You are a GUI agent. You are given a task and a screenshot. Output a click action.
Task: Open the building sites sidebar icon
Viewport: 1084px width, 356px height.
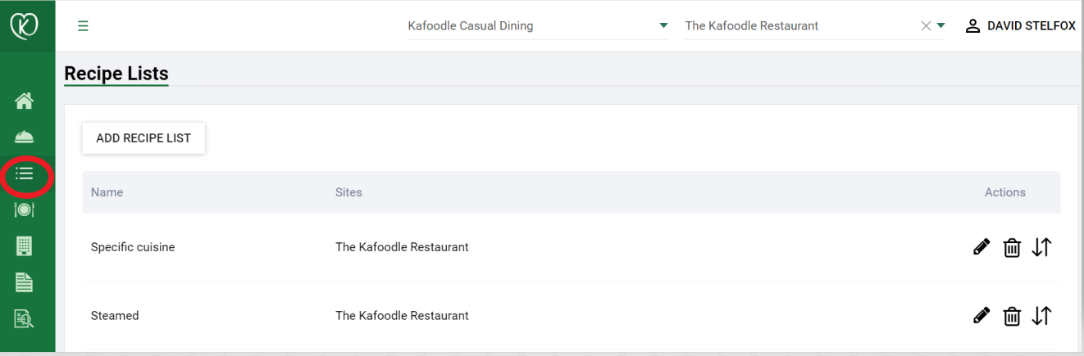click(25, 246)
